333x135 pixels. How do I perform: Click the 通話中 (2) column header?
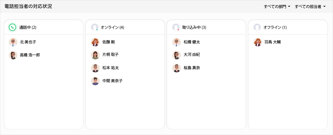[28, 27]
